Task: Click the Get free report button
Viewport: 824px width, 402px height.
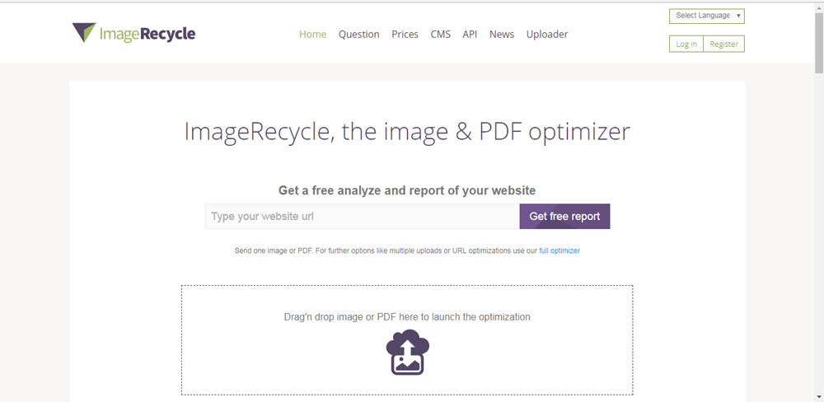Action: tap(564, 217)
